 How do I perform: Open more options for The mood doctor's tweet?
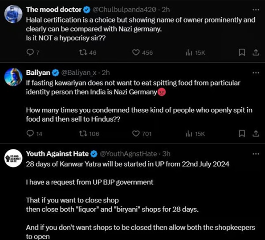click(x=255, y=9)
